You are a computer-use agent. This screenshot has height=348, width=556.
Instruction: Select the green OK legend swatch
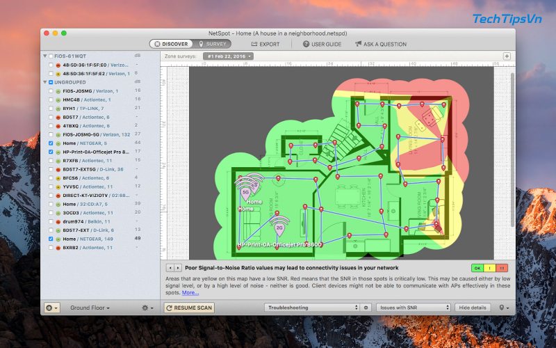(477, 268)
